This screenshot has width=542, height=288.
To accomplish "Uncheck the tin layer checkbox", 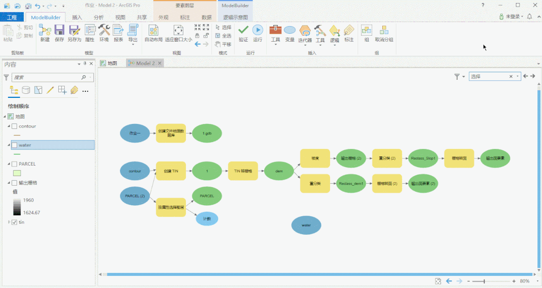I will pos(15,222).
